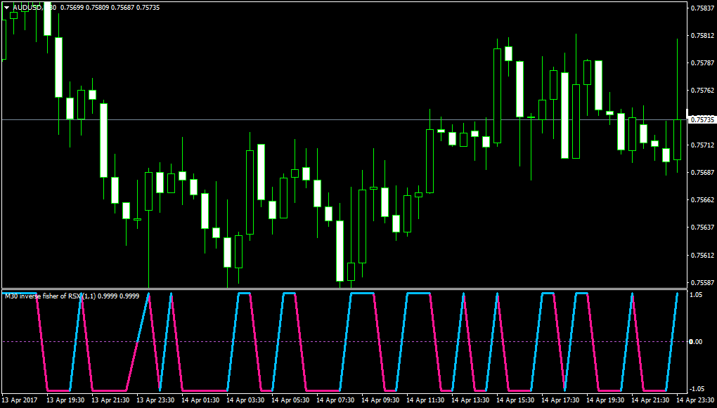Select the current price label 0.75735
This screenshot has width=717, height=408.
click(x=702, y=119)
